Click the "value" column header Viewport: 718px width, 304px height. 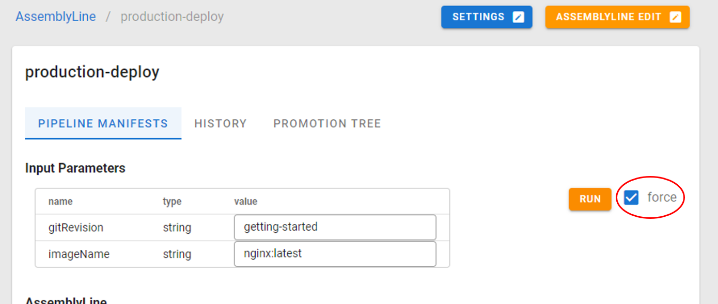[x=245, y=201]
